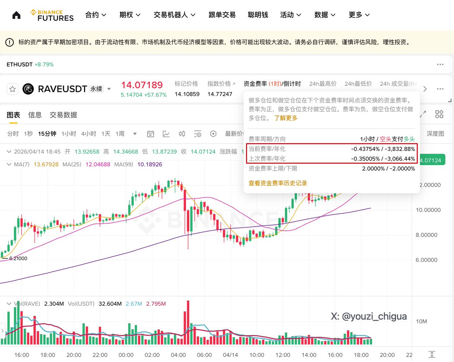Open the three-dot menu in the ETHUSDT bar
Screen dimensions: 454x362
[440, 64]
